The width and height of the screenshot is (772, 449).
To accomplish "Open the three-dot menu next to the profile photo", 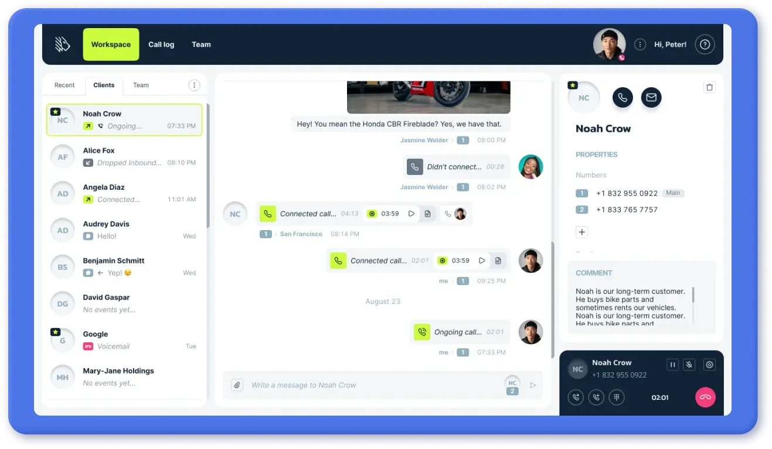I will (640, 44).
